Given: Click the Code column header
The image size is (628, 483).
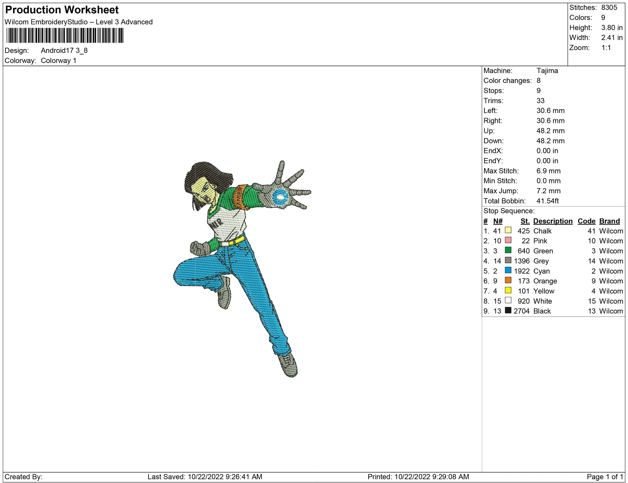Looking at the screenshot, I should (x=586, y=221).
